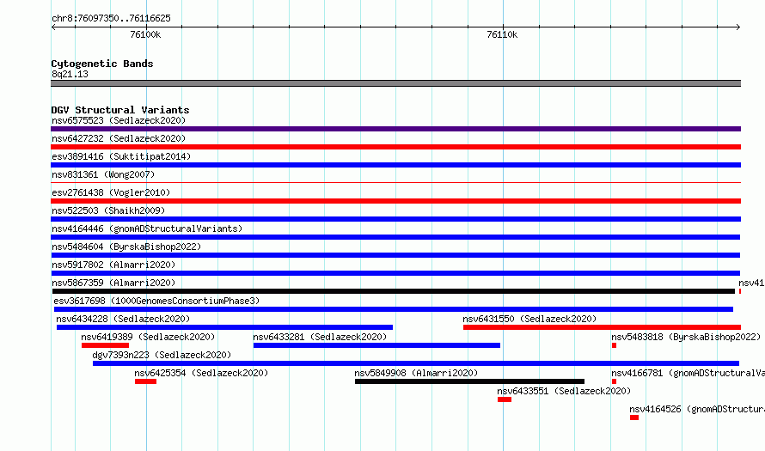Select the red nsv6431550 variant bar
The width and height of the screenshot is (765, 451).
pos(602,327)
